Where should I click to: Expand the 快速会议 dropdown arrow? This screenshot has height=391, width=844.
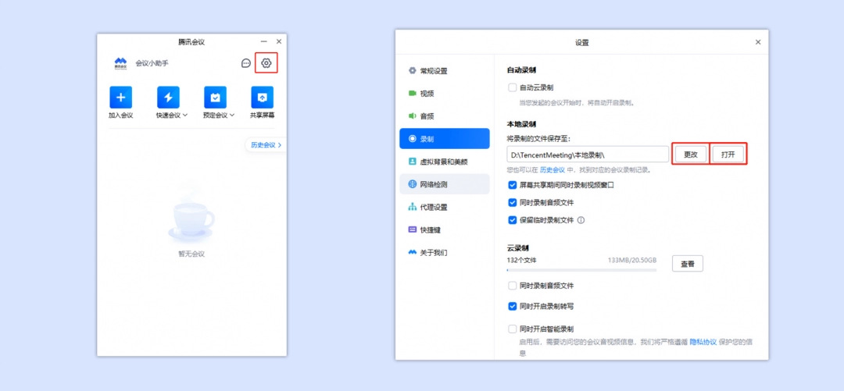coord(185,115)
